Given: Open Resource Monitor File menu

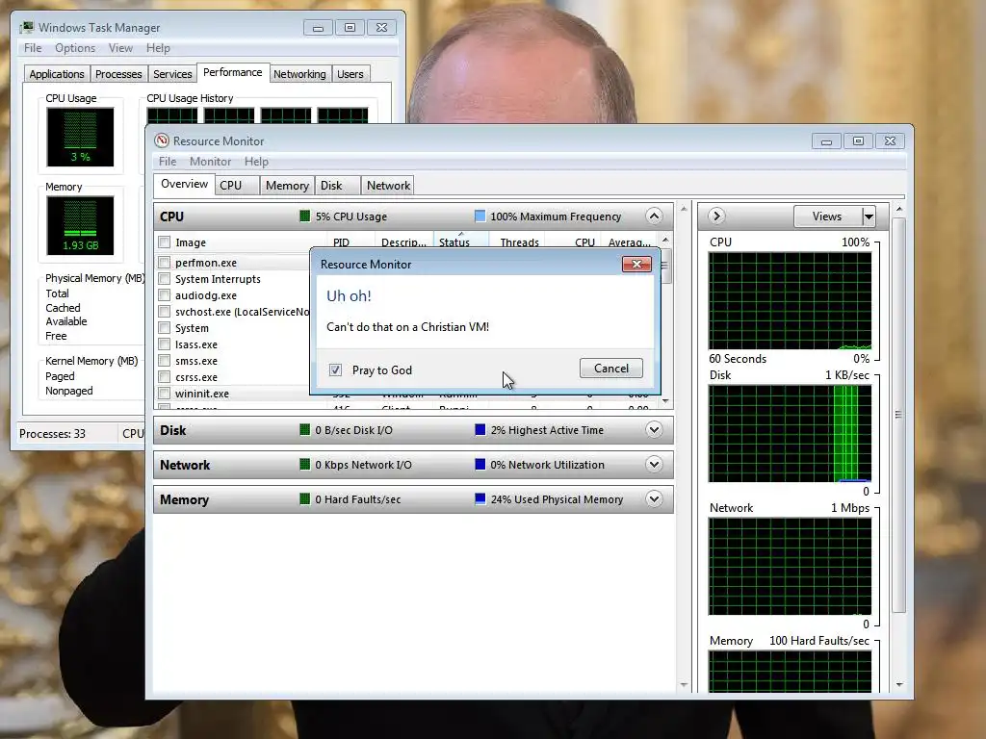Looking at the screenshot, I should pyautogui.click(x=168, y=162).
